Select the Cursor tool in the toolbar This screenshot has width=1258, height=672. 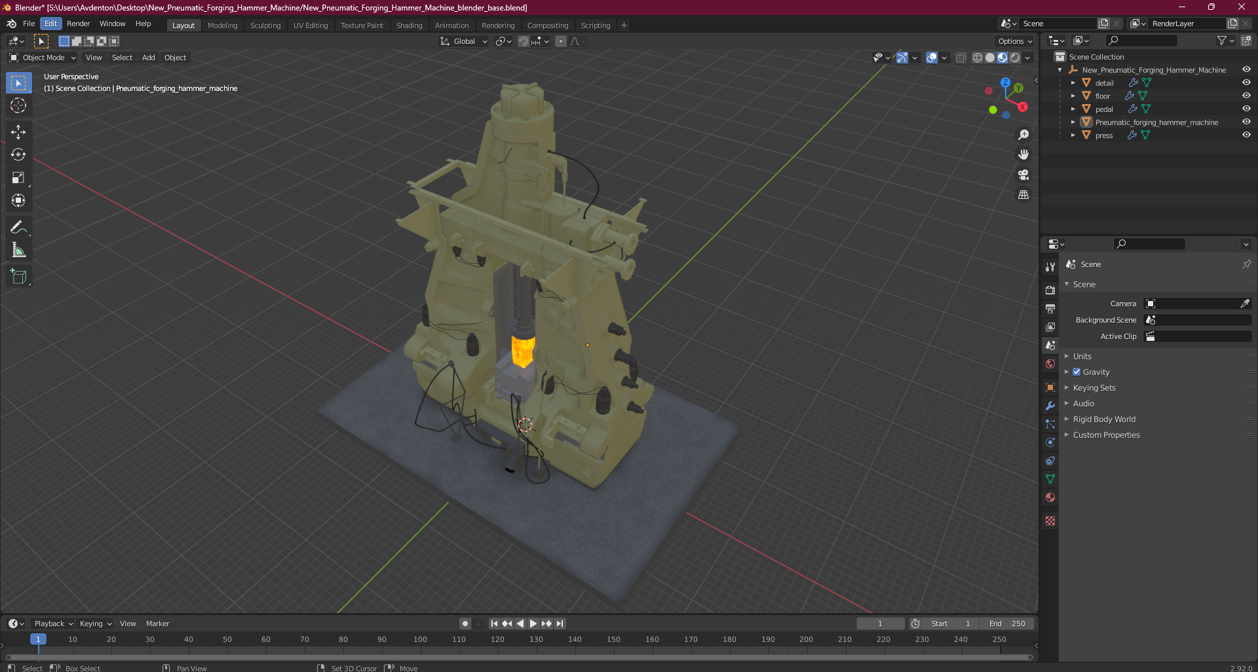pos(18,105)
